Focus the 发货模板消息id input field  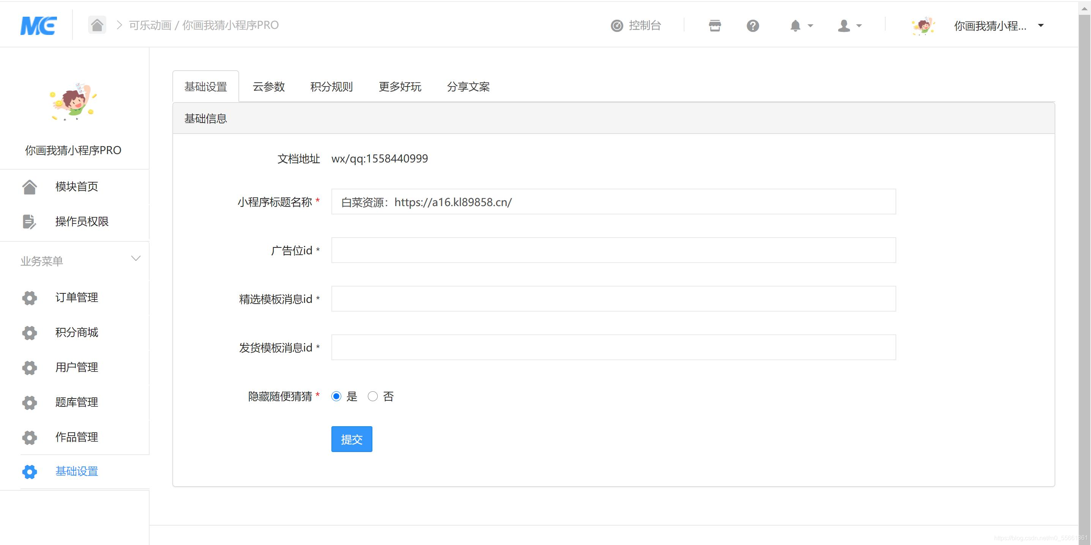click(x=613, y=347)
